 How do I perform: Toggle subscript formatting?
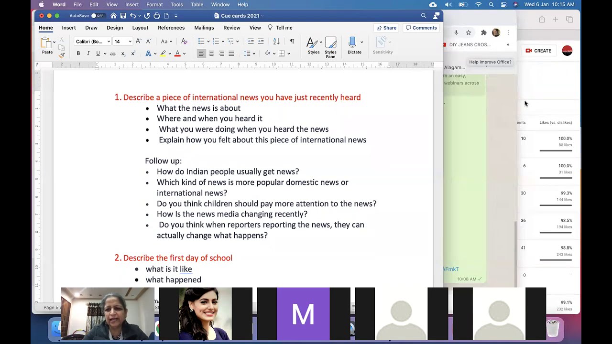coord(123,54)
